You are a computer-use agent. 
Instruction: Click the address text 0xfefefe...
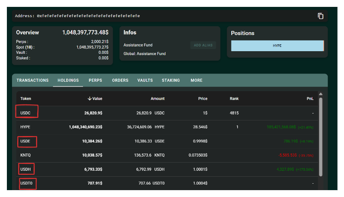pos(89,16)
